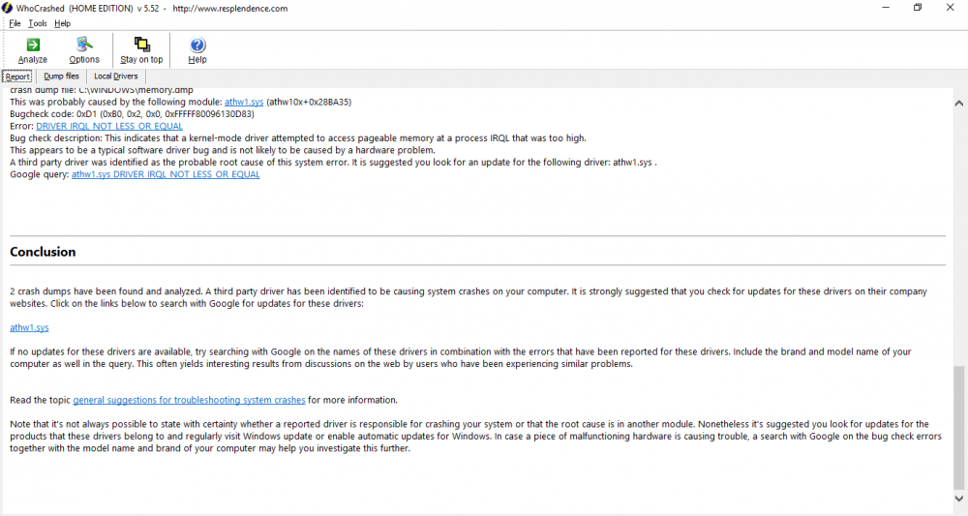Click athw1.sys link under Conclusion
The width and height of the screenshot is (968, 516).
click(29, 328)
